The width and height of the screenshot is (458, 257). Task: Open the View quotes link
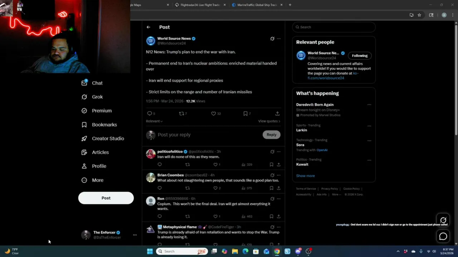click(x=269, y=121)
